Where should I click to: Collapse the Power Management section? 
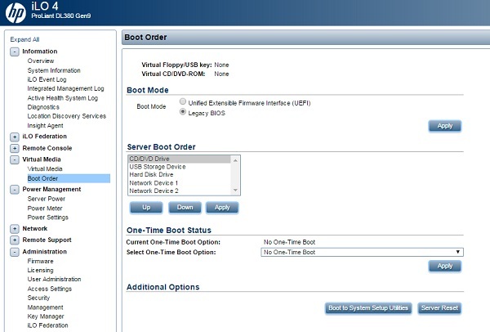click(15, 190)
